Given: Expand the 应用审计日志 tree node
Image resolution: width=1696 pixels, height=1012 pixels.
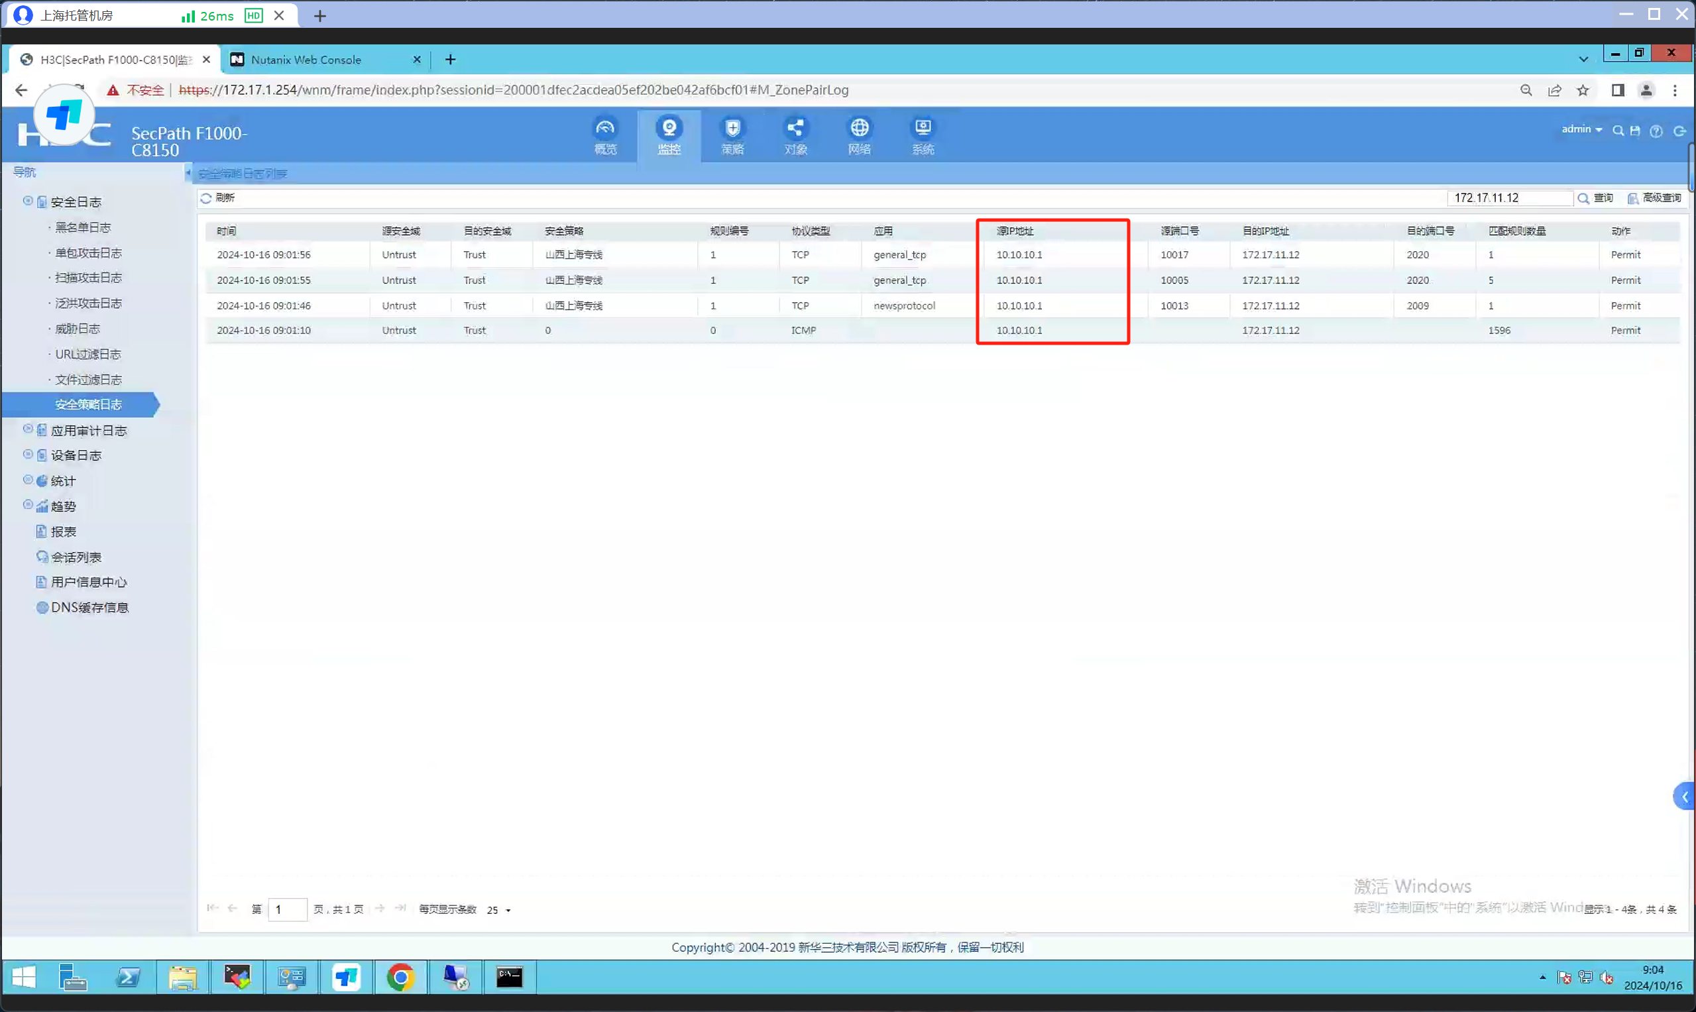Looking at the screenshot, I should [x=28, y=429].
